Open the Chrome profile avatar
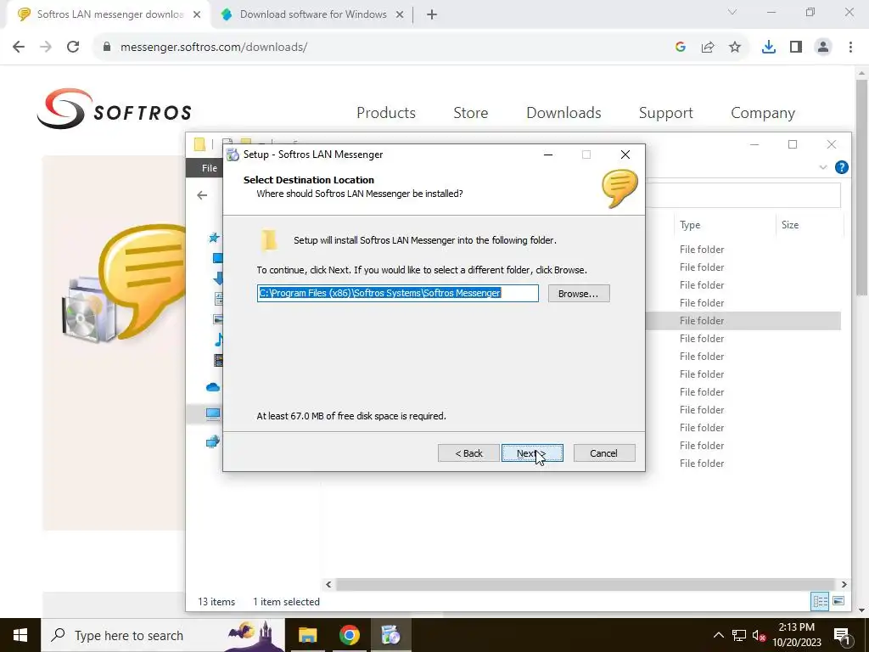Screen dimensions: 869x652 pyautogui.click(x=823, y=48)
